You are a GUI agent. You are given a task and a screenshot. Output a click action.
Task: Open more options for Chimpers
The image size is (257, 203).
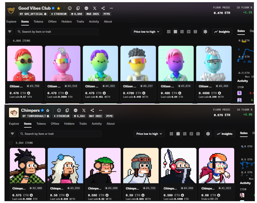click(x=100, y=111)
